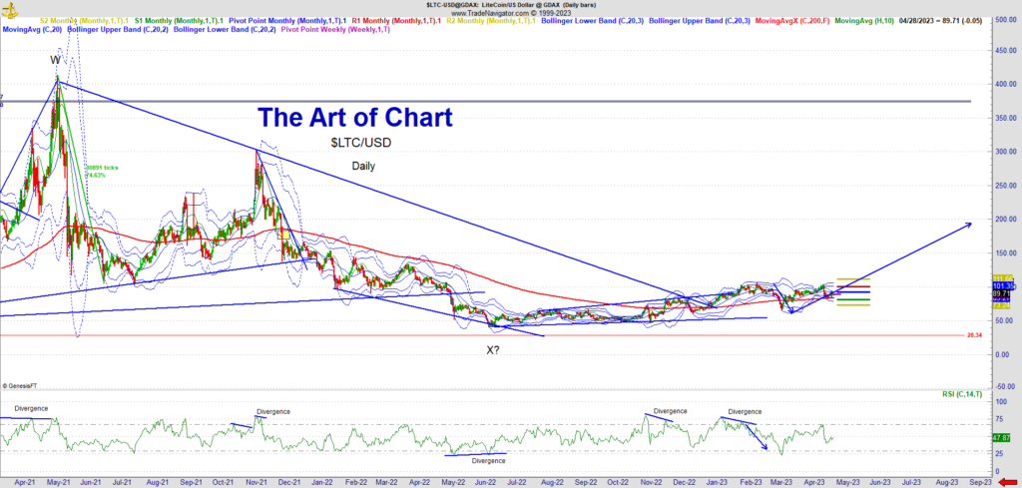Click the GenesisFT copyright label
This screenshot has width=1022, height=488.
click(20, 385)
